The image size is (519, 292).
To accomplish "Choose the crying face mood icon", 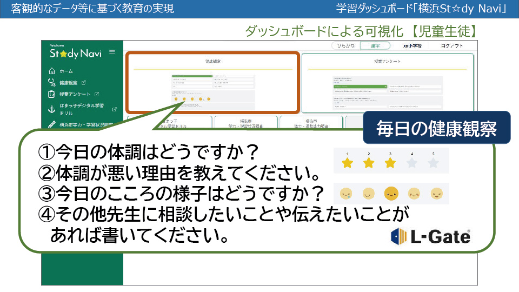I will (x=346, y=194).
